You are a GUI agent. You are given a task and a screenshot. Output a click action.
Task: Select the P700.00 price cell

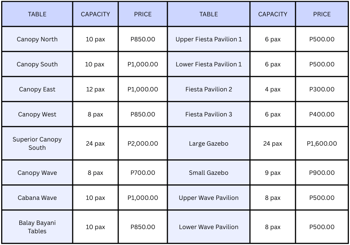click(143, 173)
